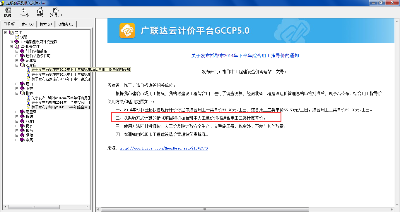Collapse the 石家庄 node
Image resolution: width=400 pixels, height=212 pixels.
click(x=17, y=65)
